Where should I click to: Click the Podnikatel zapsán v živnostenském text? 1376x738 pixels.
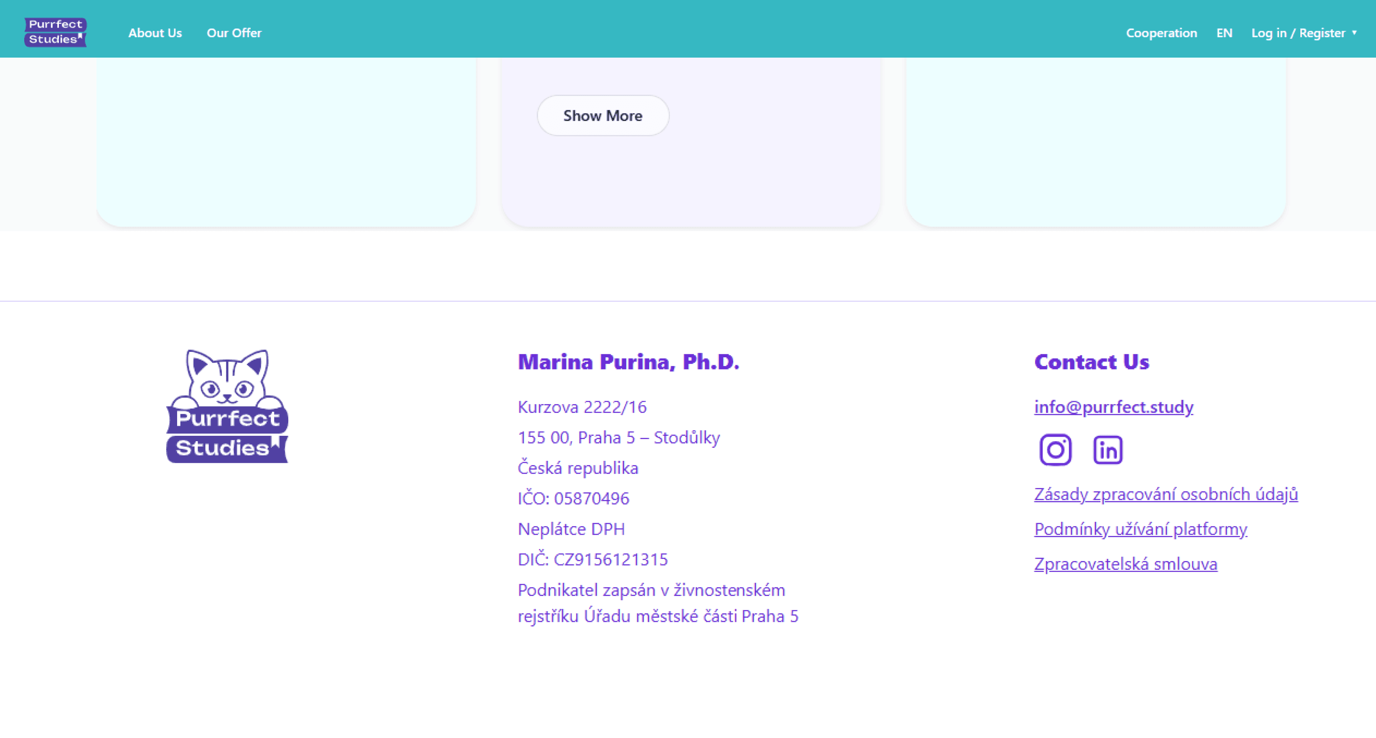click(x=652, y=590)
